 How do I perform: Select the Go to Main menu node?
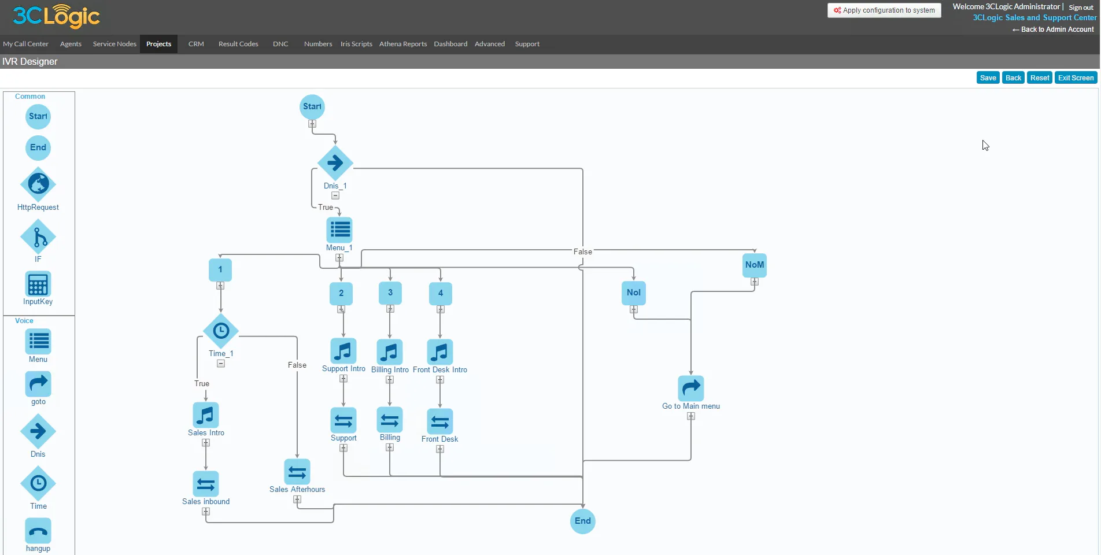point(691,388)
